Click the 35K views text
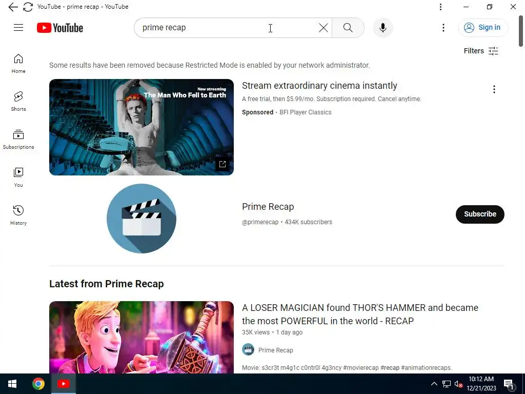This screenshot has width=525, height=394. pyautogui.click(x=256, y=332)
